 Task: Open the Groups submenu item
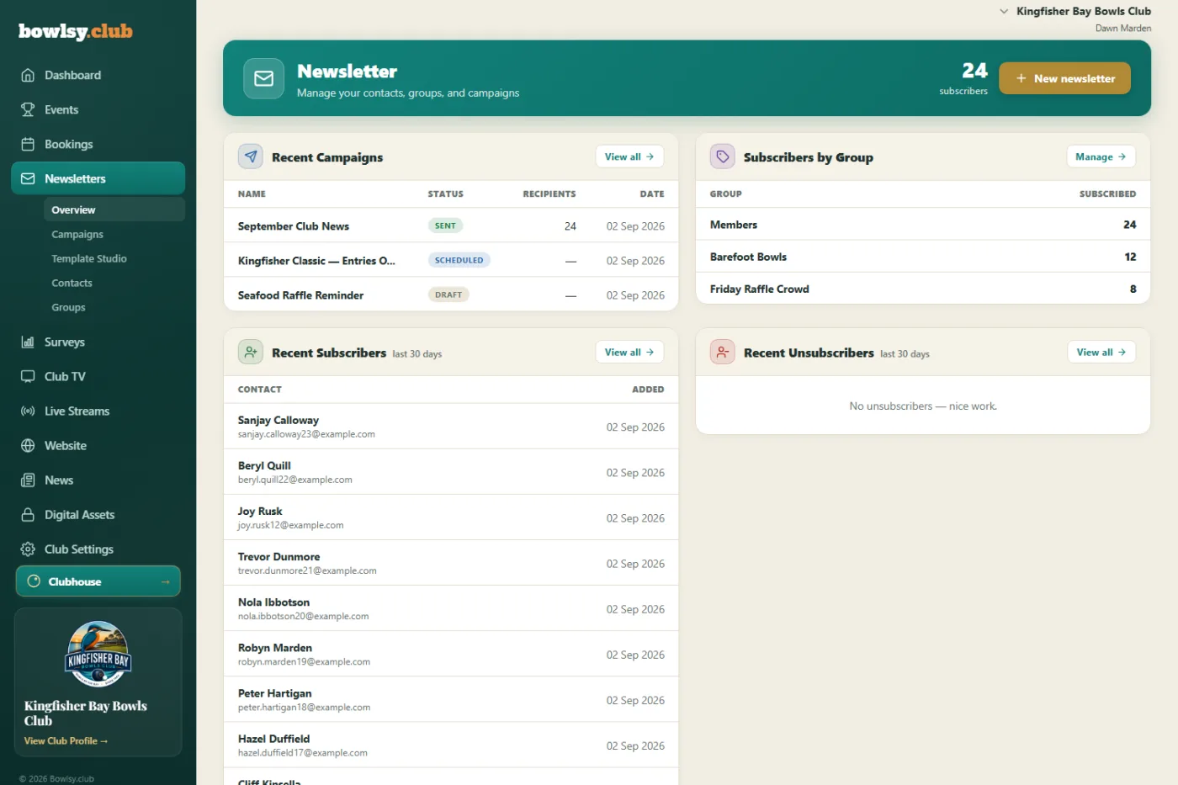click(x=114, y=307)
